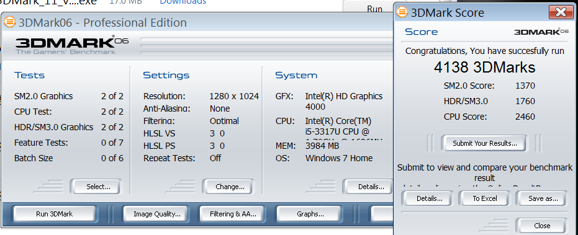Click the OS value Windows 7 Home
The height and width of the screenshot is (235, 578).
tap(339, 158)
